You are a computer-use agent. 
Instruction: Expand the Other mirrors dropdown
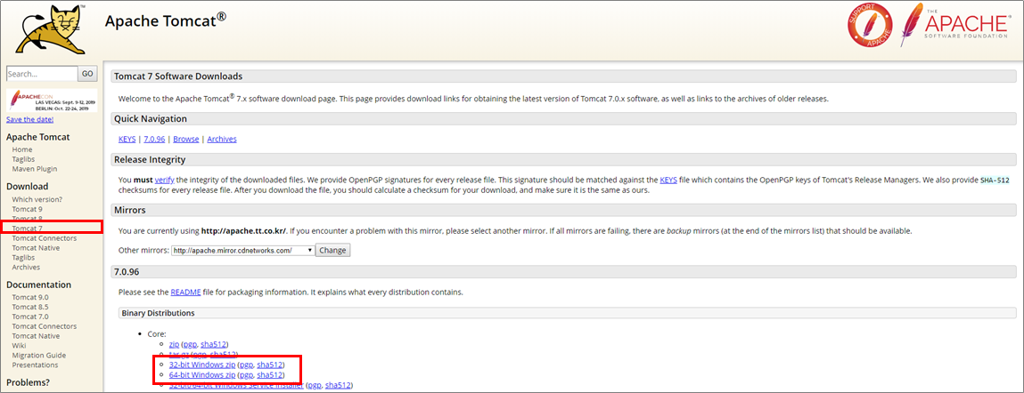(243, 251)
